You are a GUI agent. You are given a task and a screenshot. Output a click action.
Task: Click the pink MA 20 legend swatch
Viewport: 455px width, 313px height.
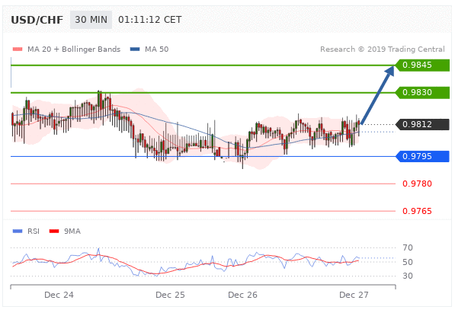tap(18, 50)
